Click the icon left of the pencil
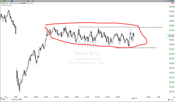Screen dimensions: 175x102 [31, 1]
